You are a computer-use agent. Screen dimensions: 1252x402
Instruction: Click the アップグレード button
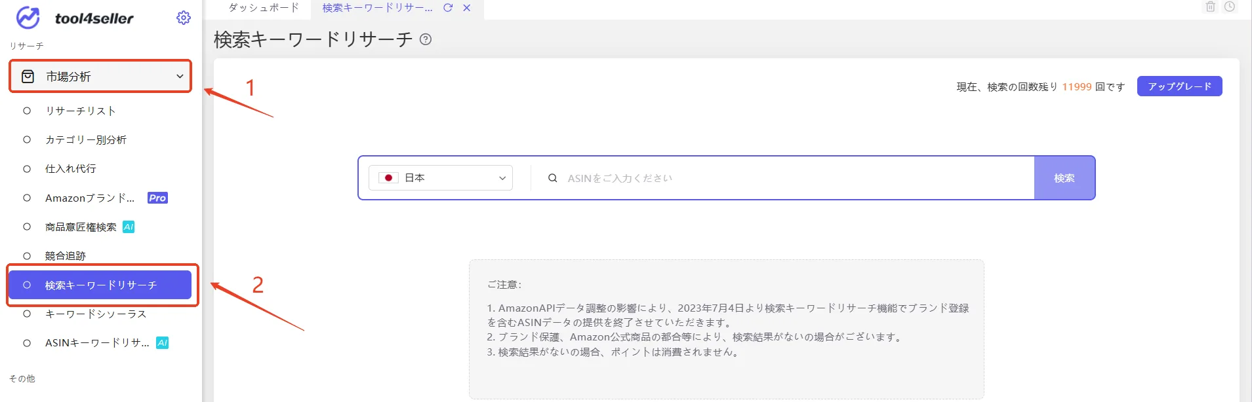click(1179, 86)
